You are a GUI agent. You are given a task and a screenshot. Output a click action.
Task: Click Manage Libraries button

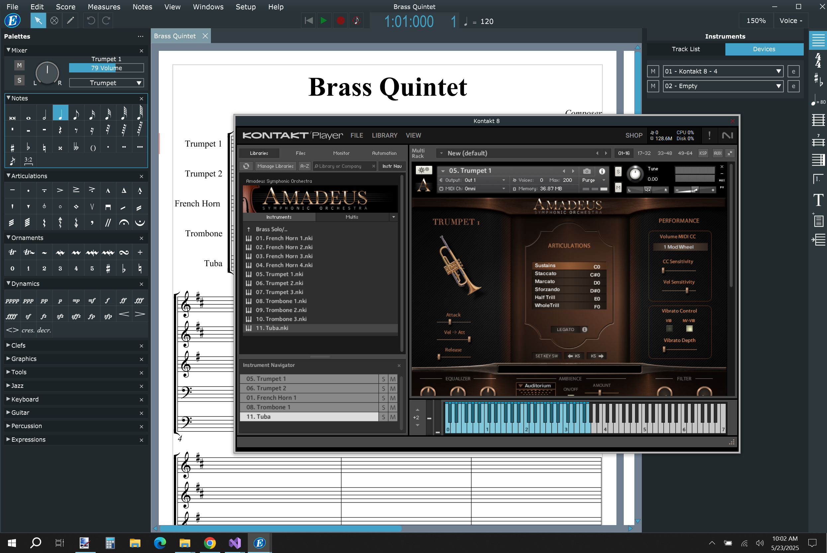point(275,166)
